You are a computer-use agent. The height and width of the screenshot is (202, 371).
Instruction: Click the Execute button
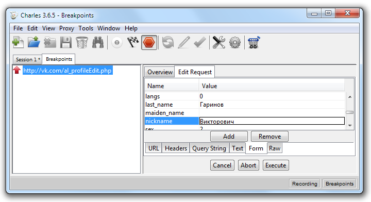click(276, 165)
